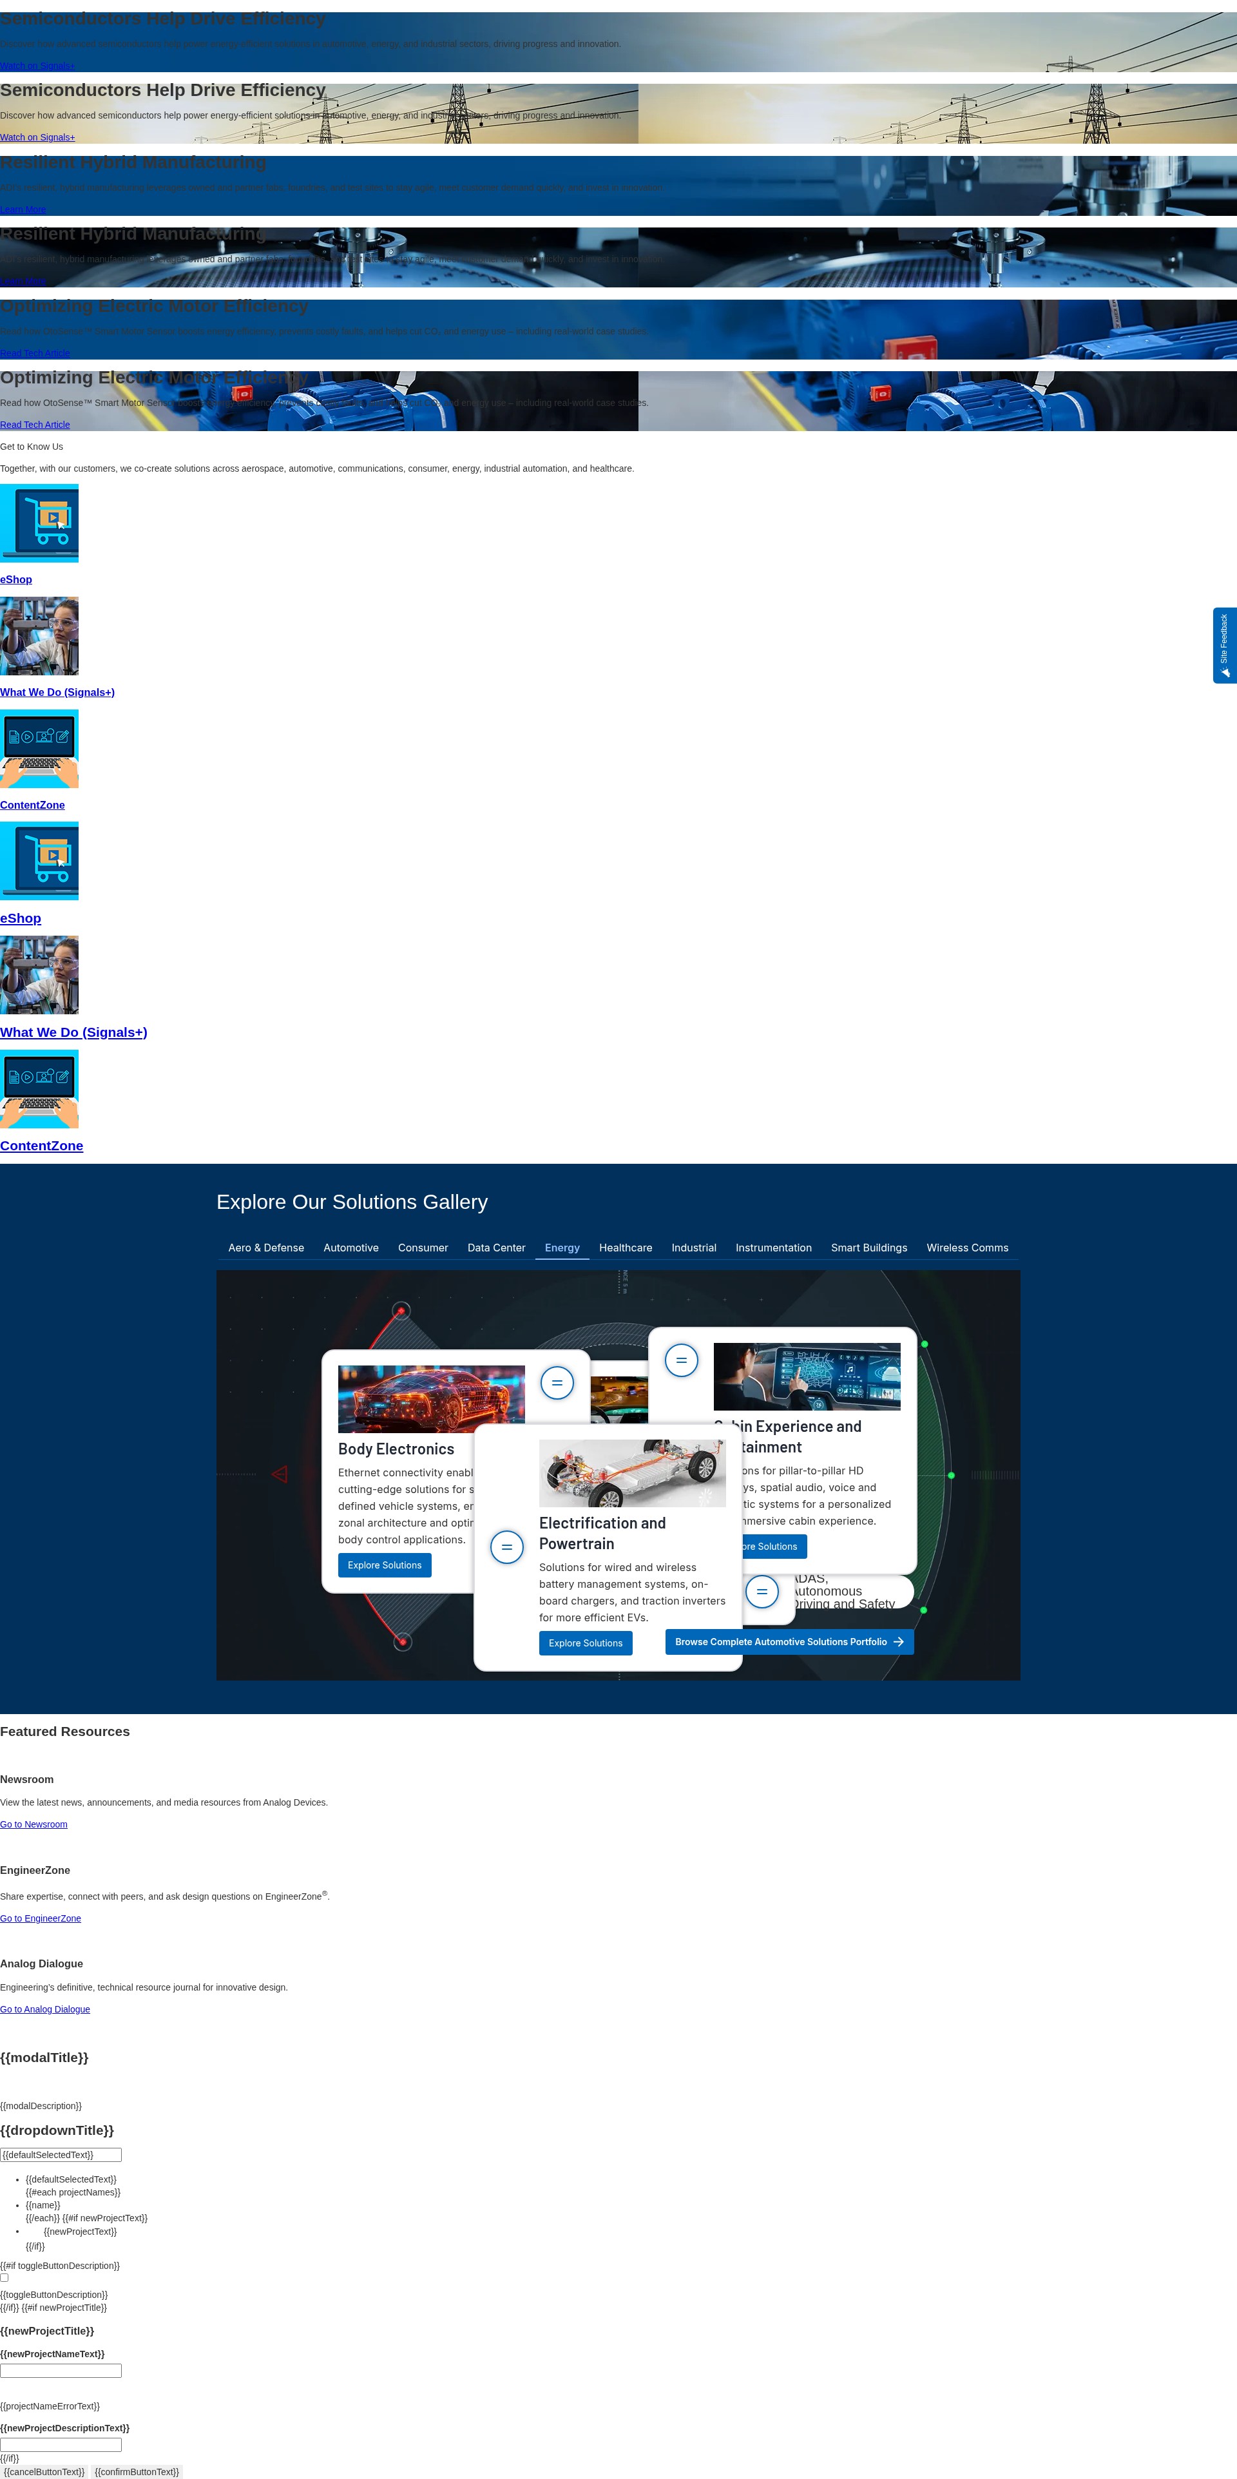
Task: Select the Energy tab
Action: [x=562, y=1247]
